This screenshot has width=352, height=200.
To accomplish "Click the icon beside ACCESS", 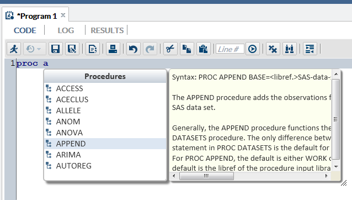I will coord(49,88).
